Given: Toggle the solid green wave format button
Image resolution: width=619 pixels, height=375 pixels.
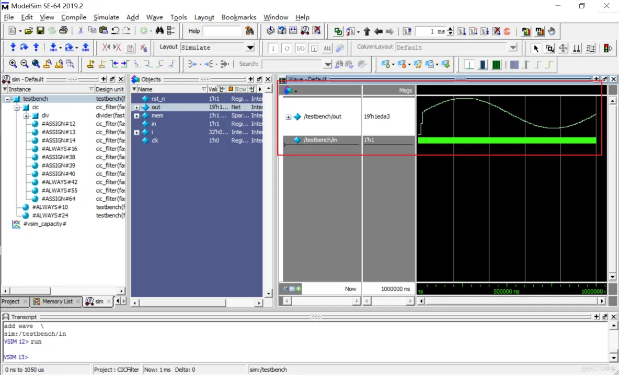Looking at the screenshot, I should 496,64.
